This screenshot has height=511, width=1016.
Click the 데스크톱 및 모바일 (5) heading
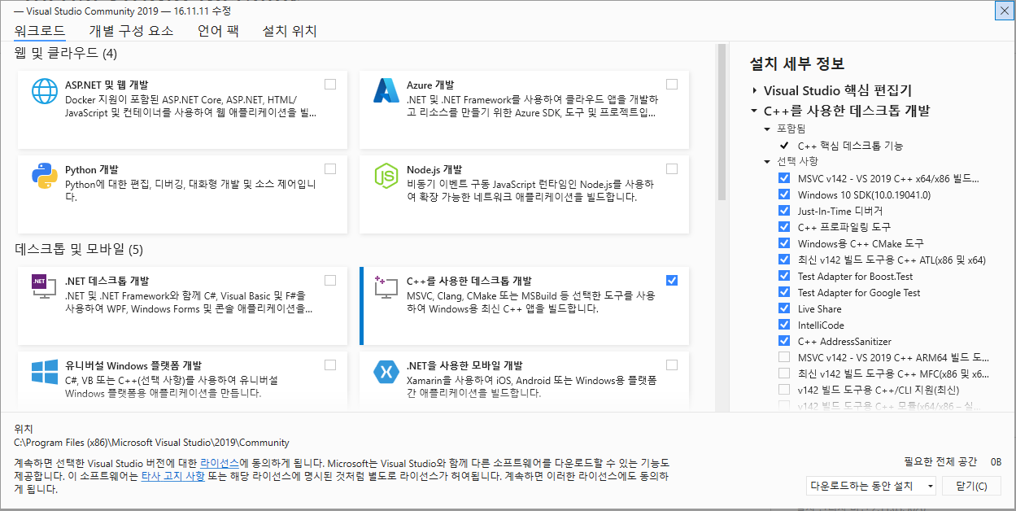click(79, 249)
